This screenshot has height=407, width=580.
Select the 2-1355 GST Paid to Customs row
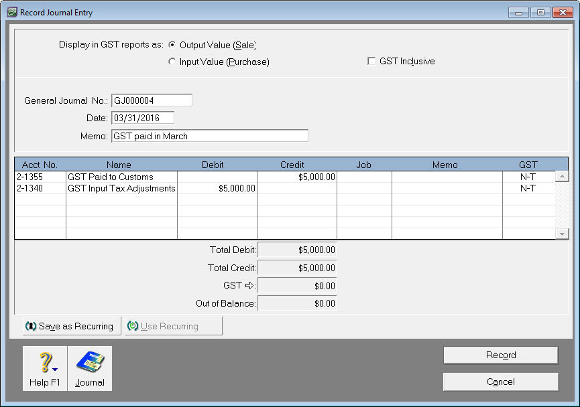(111, 177)
